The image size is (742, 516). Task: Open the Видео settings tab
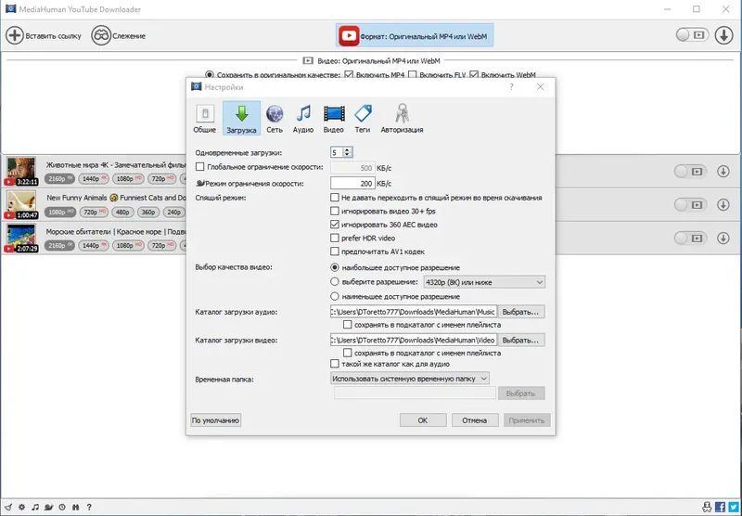334,119
